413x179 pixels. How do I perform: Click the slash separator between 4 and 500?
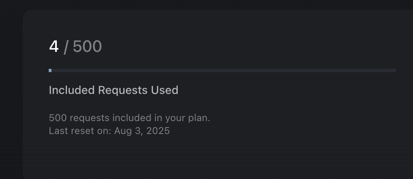66,47
